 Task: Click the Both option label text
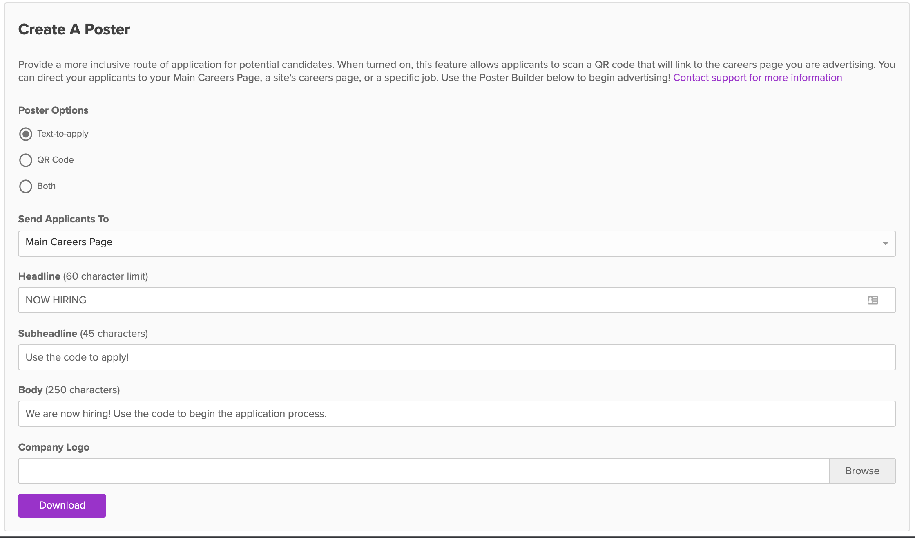46,186
